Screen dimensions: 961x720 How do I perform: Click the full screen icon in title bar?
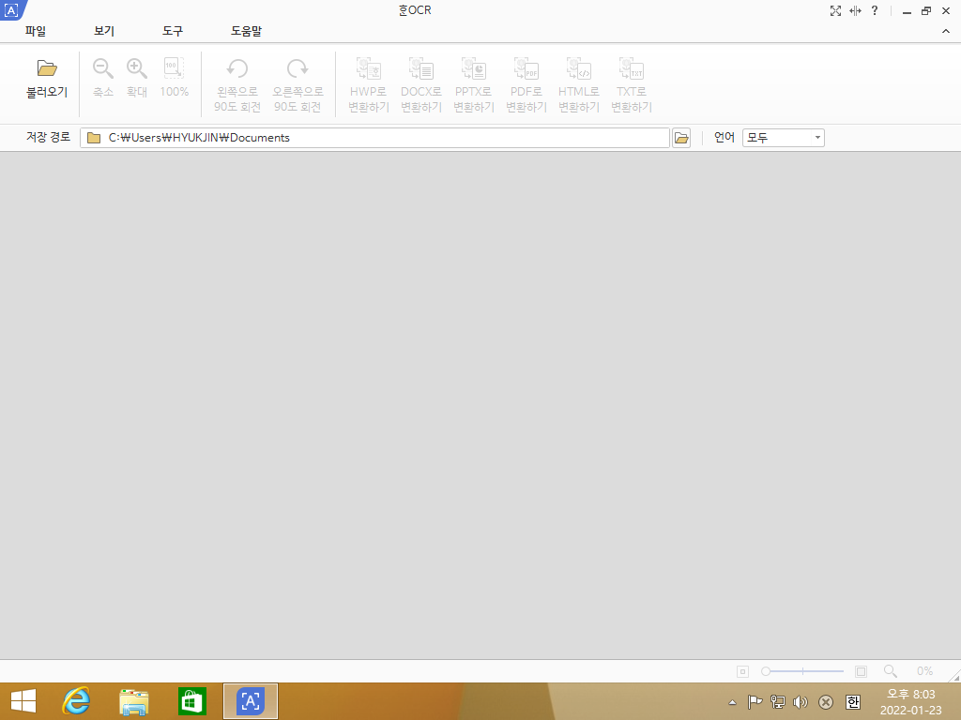(835, 10)
